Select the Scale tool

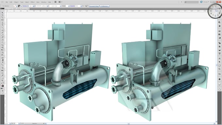[x=2, y=45]
